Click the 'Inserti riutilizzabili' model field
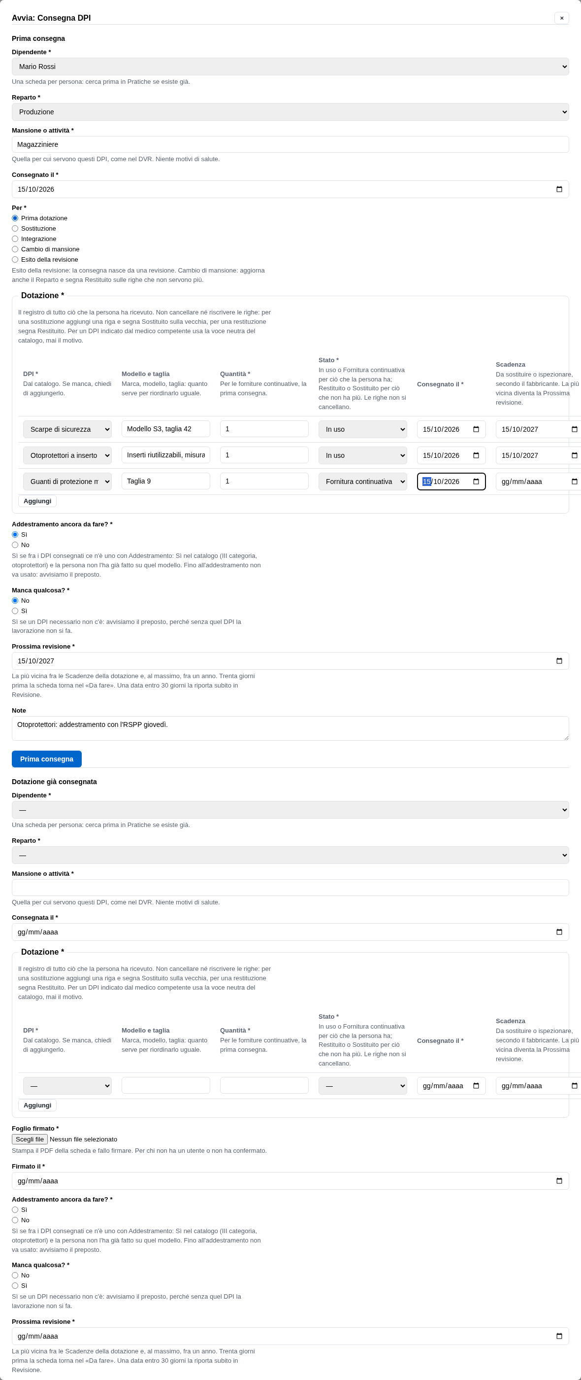This screenshot has width=581, height=1380. [x=166, y=455]
